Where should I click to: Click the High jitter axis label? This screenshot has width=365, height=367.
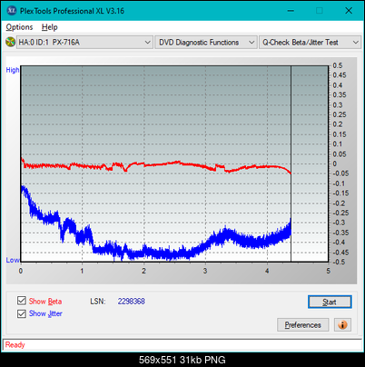click(13, 70)
